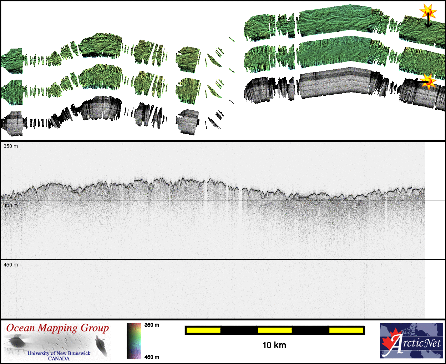The image size is (446, 364).
Task: Click the fish silhouette in the Ocean Mapping Group logo
Action: click(101, 346)
